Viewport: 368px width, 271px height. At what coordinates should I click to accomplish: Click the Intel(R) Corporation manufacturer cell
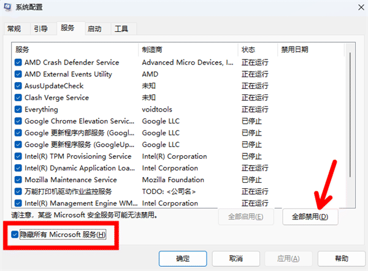(174, 156)
